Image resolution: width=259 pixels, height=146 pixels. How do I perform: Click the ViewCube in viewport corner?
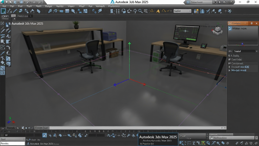coord(218,30)
